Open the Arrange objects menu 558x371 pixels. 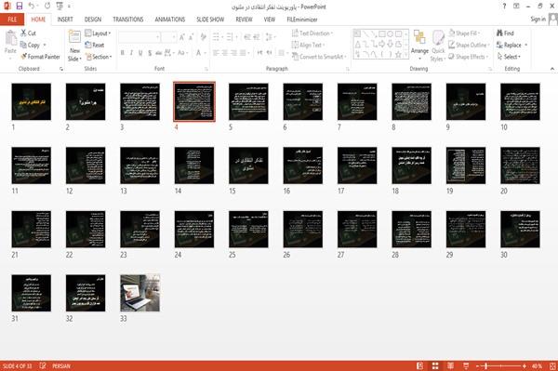[419, 45]
